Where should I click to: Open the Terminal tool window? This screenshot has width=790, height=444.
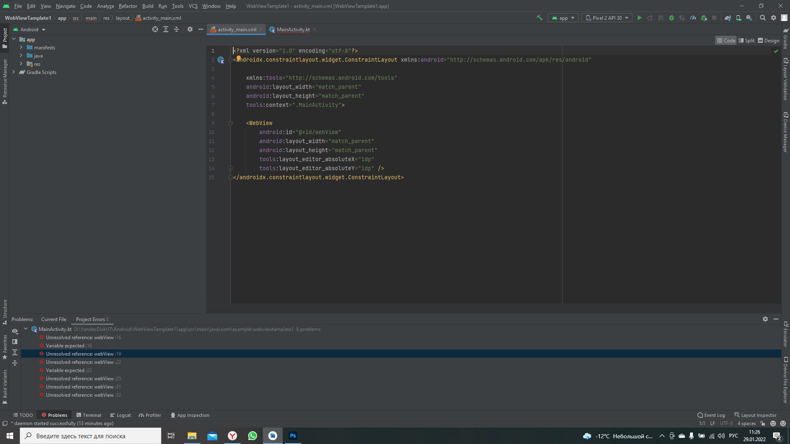[88, 415]
